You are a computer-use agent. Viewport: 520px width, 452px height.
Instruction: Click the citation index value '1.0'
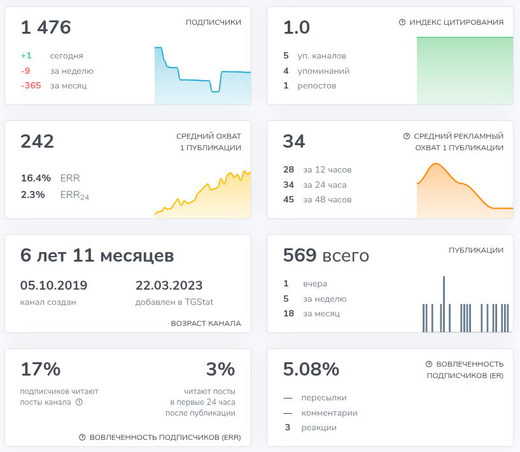(x=297, y=27)
